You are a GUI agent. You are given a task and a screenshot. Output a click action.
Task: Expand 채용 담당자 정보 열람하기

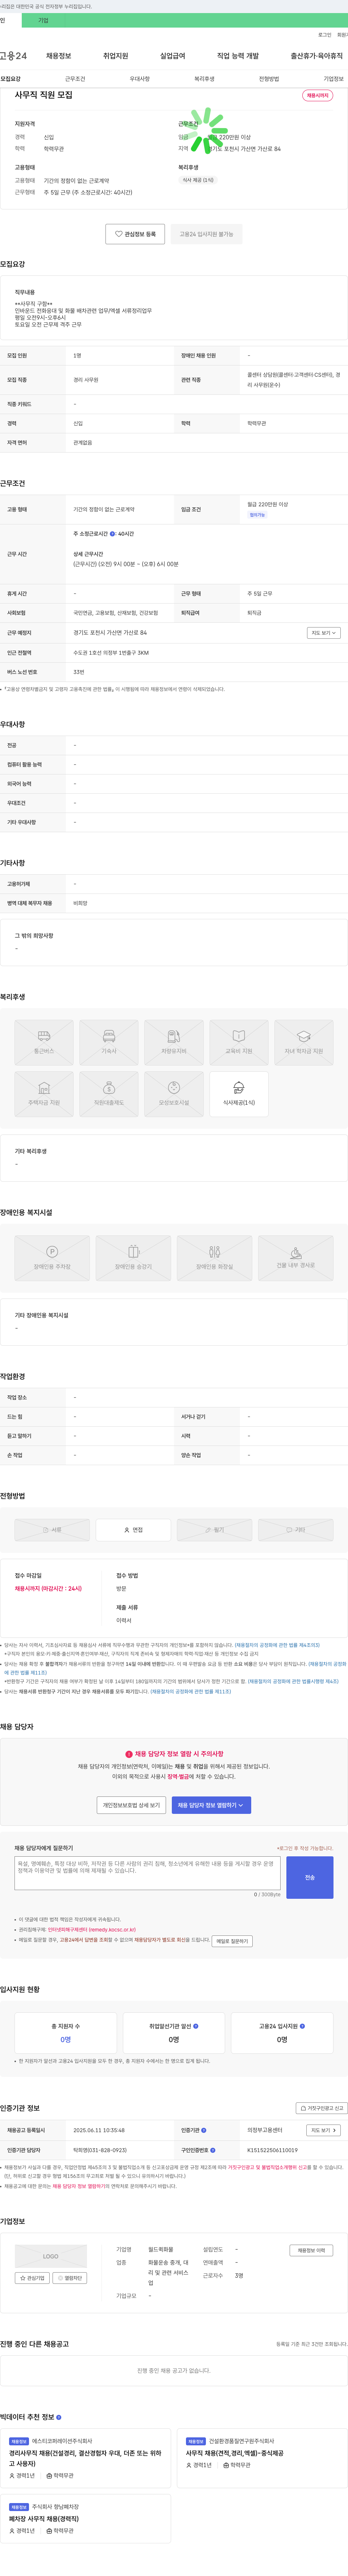[x=211, y=1805]
